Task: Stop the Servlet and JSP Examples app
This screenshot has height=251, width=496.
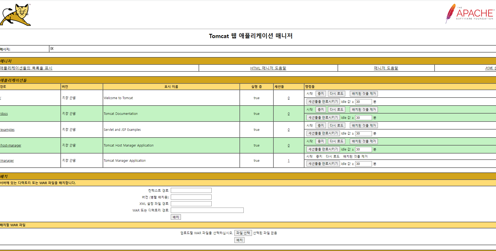Action: (321, 125)
